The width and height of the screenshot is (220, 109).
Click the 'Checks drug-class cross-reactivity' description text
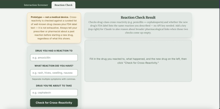tap(138, 27)
